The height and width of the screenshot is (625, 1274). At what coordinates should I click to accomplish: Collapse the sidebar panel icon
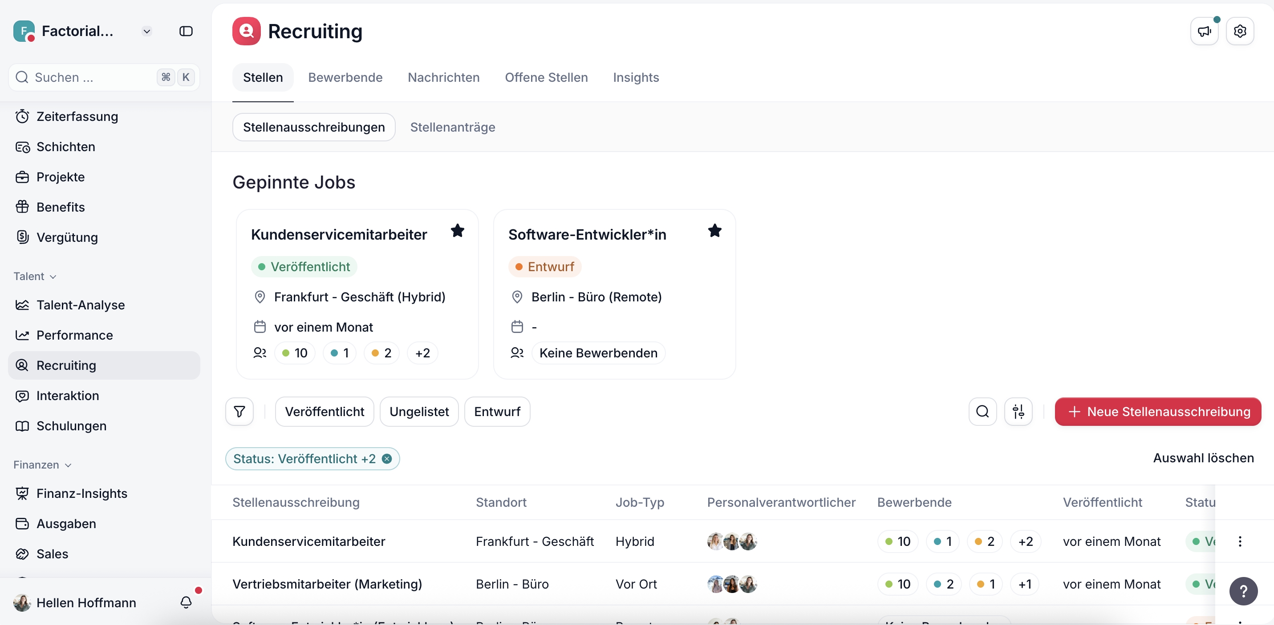[186, 31]
